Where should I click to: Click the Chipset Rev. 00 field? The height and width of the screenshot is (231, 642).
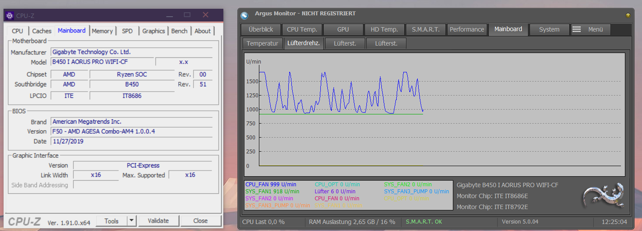[x=203, y=74]
